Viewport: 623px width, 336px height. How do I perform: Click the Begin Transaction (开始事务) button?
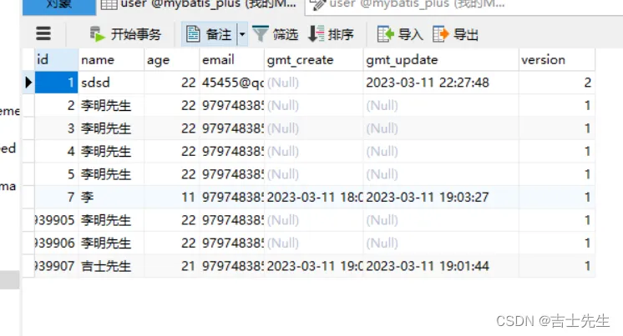(125, 34)
